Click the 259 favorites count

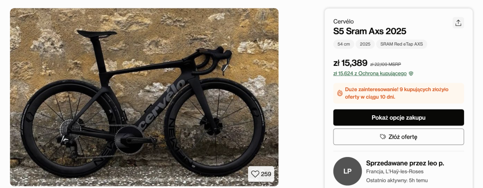[x=266, y=174]
